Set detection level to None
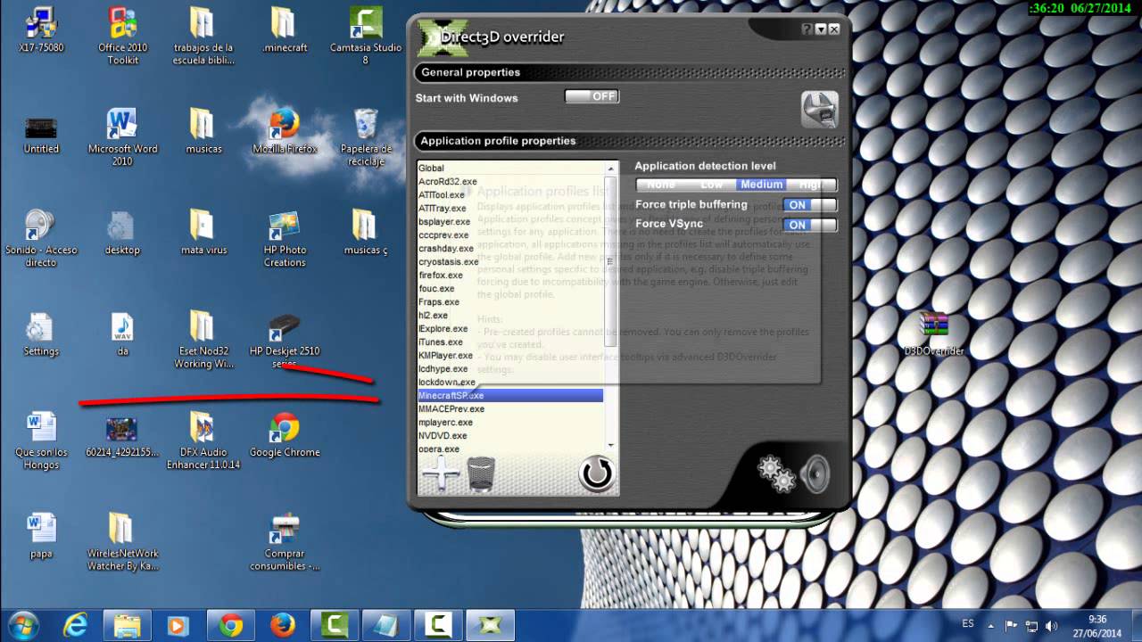This screenshot has height=642, width=1142. [x=661, y=185]
